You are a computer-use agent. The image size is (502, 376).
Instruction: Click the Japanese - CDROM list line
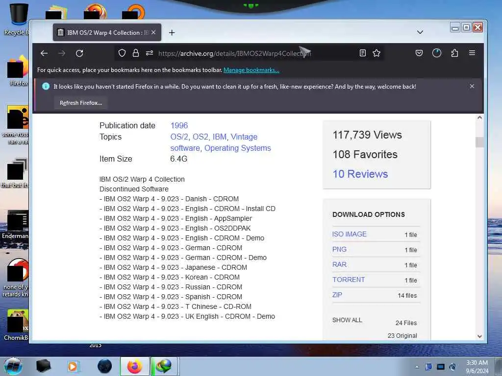173,267
